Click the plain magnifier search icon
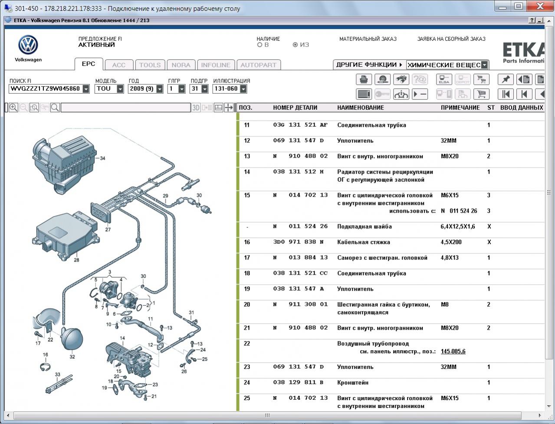 [55, 108]
